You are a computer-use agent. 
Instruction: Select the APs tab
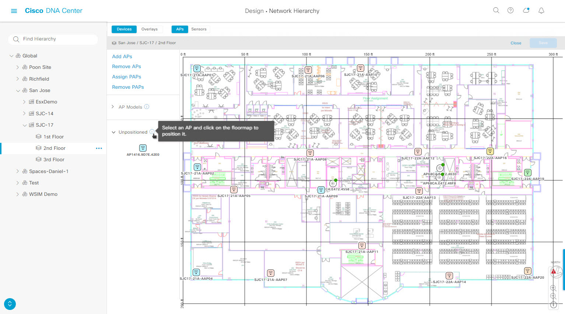[x=180, y=29]
